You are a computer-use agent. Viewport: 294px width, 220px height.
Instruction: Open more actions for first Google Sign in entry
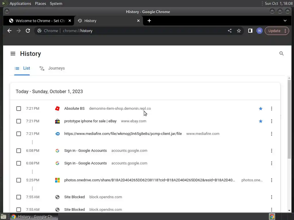pos(271,151)
